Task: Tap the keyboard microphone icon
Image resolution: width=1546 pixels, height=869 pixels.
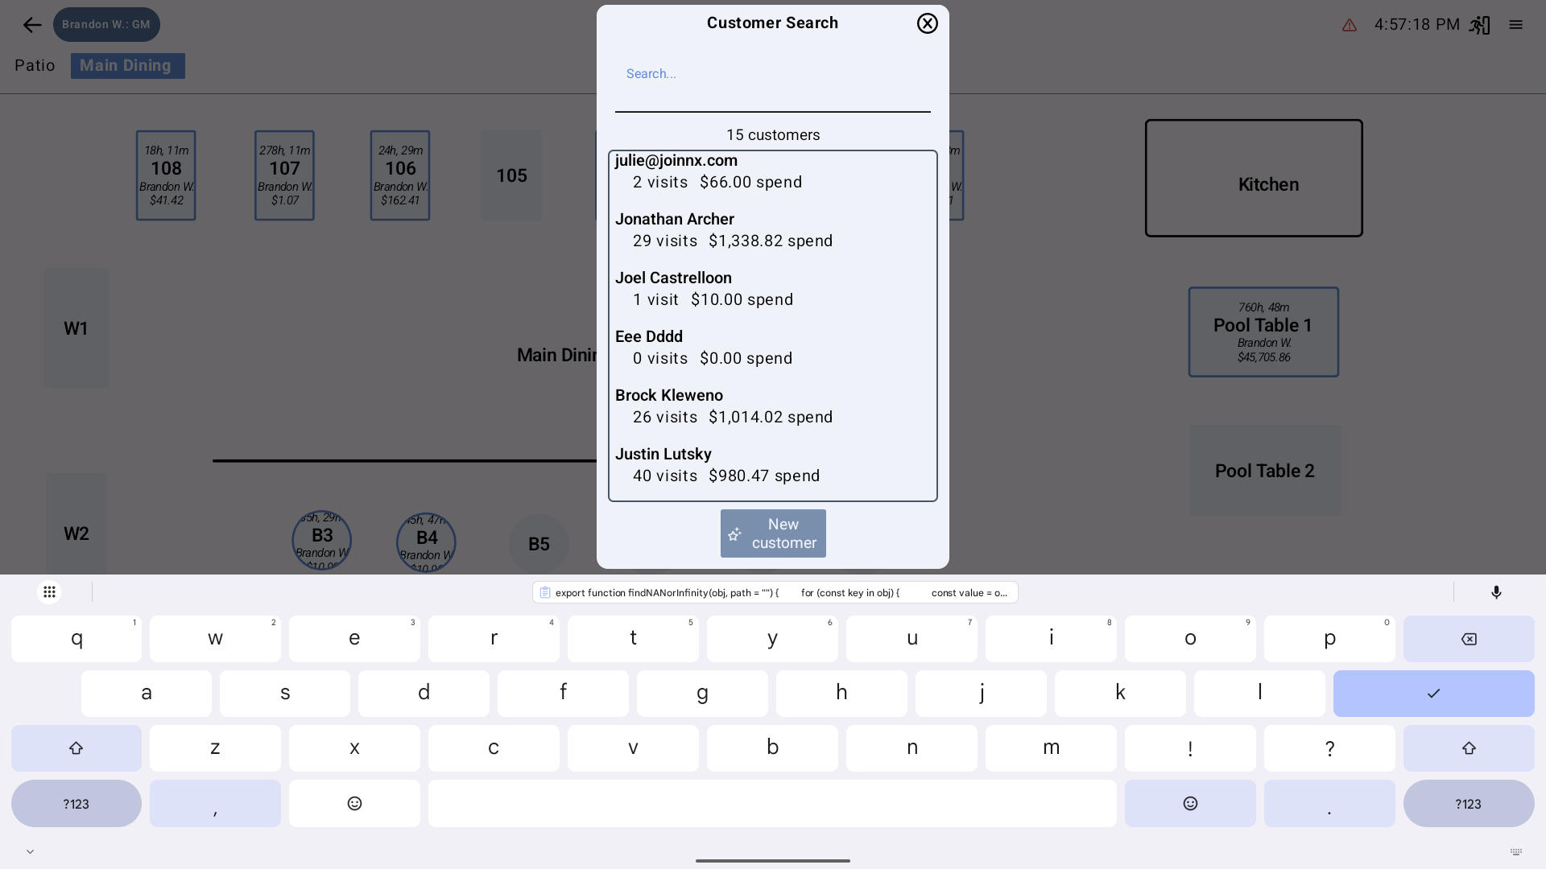Action: [x=1496, y=592]
